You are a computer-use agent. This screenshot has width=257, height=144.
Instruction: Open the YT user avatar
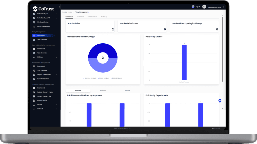click(x=204, y=7)
